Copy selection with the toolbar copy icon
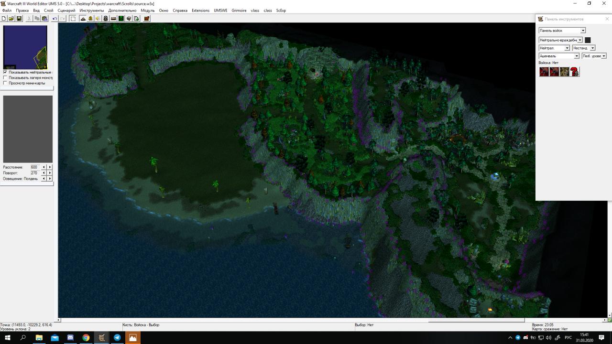The width and height of the screenshot is (612, 344). click(37, 19)
